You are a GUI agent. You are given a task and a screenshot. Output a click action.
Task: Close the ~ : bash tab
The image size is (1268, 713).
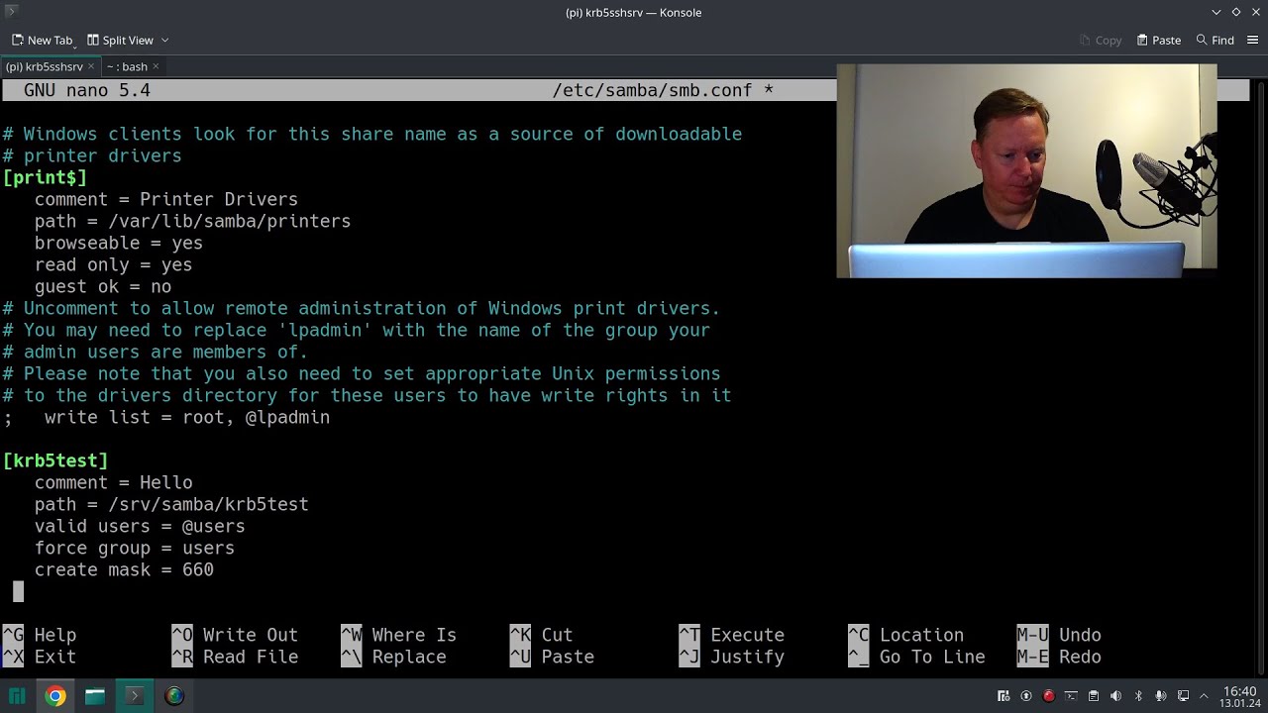(156, 66)
